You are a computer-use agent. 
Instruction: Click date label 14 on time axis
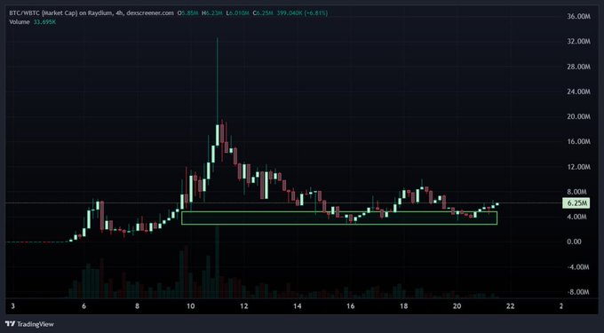(x=297, y=306)
